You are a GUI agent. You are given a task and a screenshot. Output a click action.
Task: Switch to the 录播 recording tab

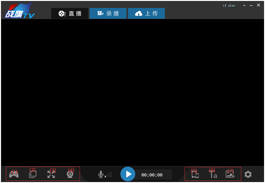(108, 13)
